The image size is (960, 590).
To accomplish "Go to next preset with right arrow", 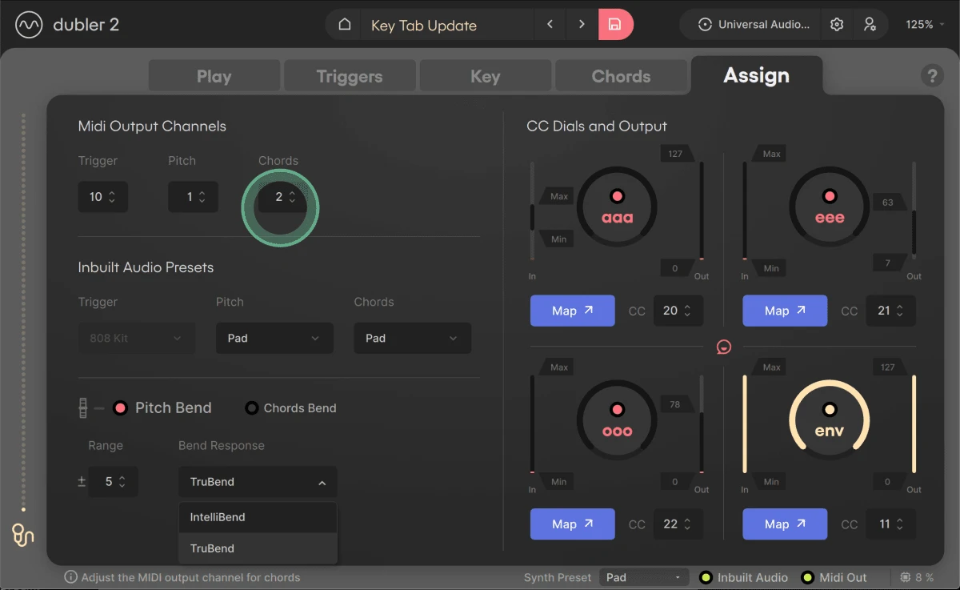I will click(x=582, y=25).
